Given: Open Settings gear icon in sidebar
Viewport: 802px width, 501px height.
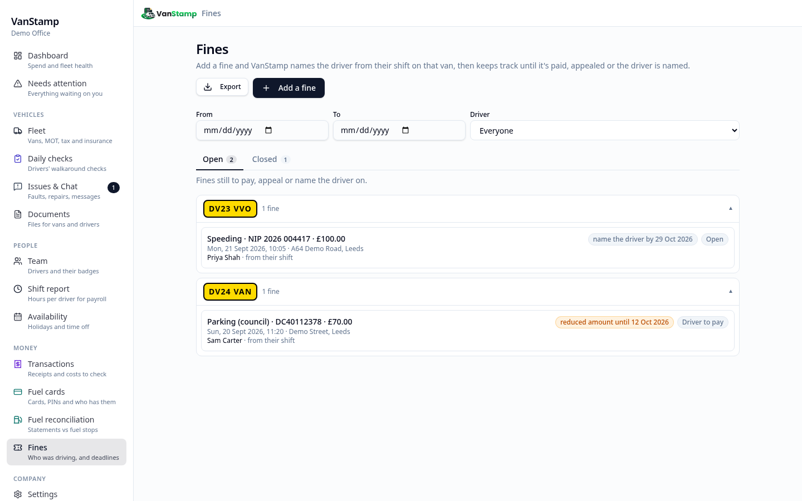Looking at the screenshot, I should click(18, 494).
